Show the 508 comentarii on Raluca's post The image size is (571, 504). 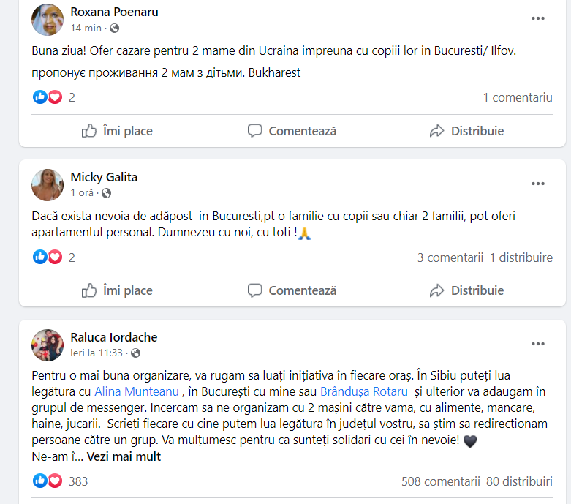click(441, 481)
